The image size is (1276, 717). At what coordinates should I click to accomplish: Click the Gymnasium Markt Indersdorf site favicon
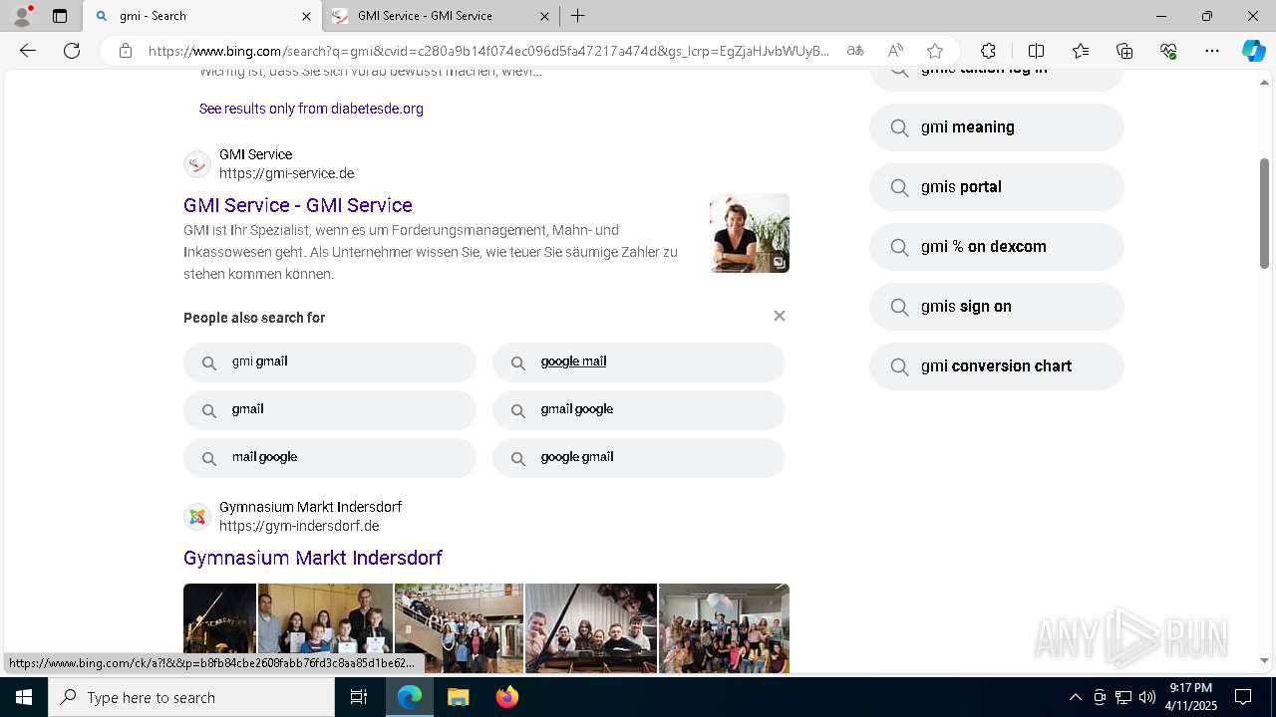coord(197,517)
